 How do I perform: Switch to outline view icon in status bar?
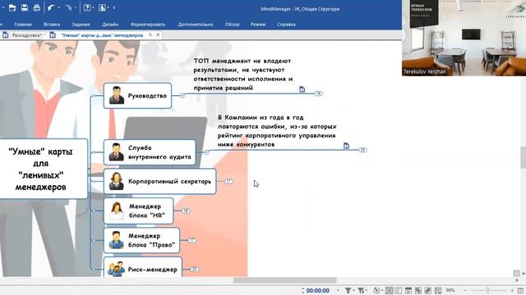[399, 291]
